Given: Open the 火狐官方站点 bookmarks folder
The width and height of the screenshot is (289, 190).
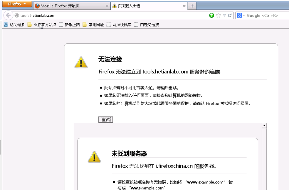Looking at the screenshot, I should [42, 25].
